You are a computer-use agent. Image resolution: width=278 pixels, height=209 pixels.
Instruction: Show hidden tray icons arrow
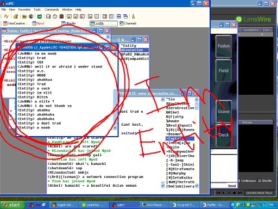pos(233,205)
